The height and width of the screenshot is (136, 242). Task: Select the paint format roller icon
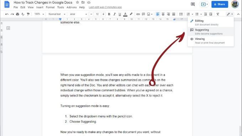click(x=28, y=14)
